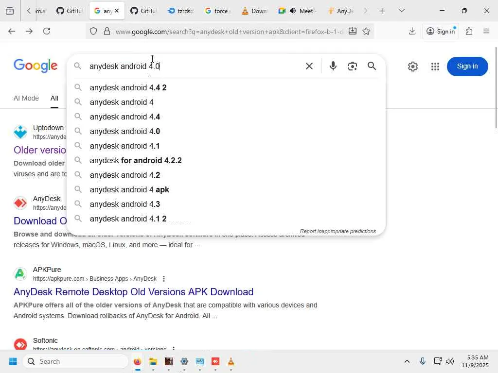Go back with the browser back arrow
Screen dimensions: 498x373
pyautogui.click(x=12, y=31)
